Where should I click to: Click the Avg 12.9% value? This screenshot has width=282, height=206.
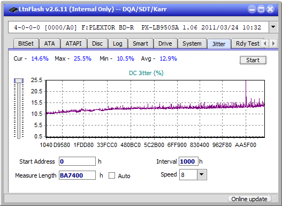coord(169,58)
